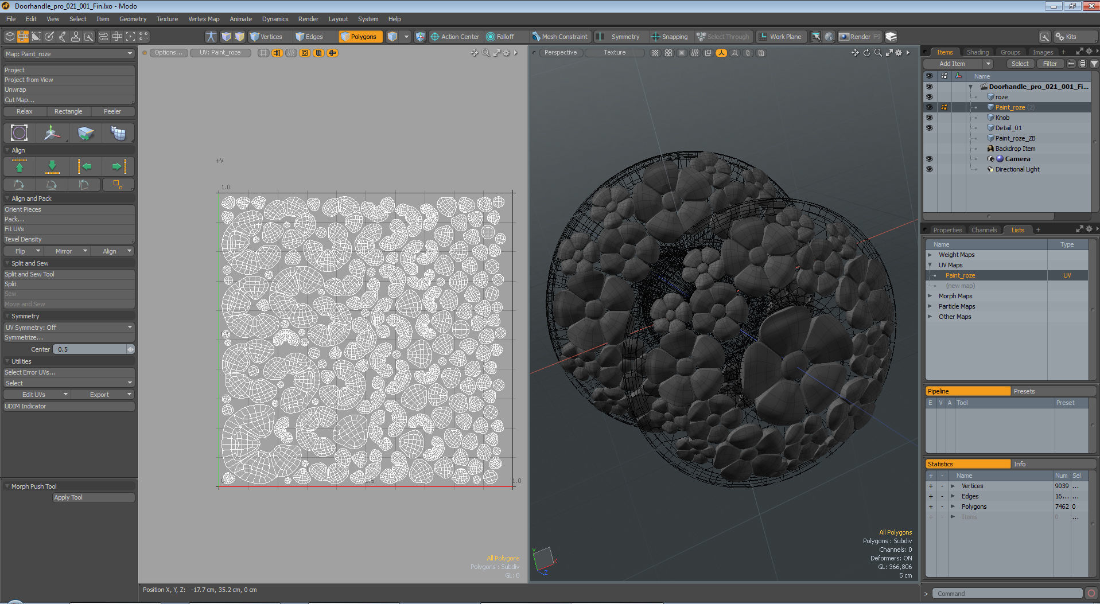This screenshot has height=604, width=1100.
Task: Select the Paint_roze UV map row
Action: pos(1006,275)
